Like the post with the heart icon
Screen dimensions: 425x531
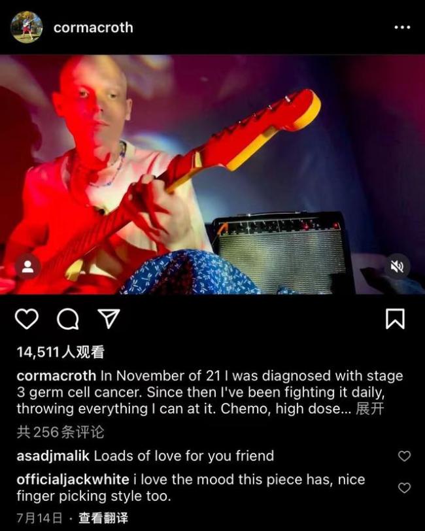(x=26, y=319)
